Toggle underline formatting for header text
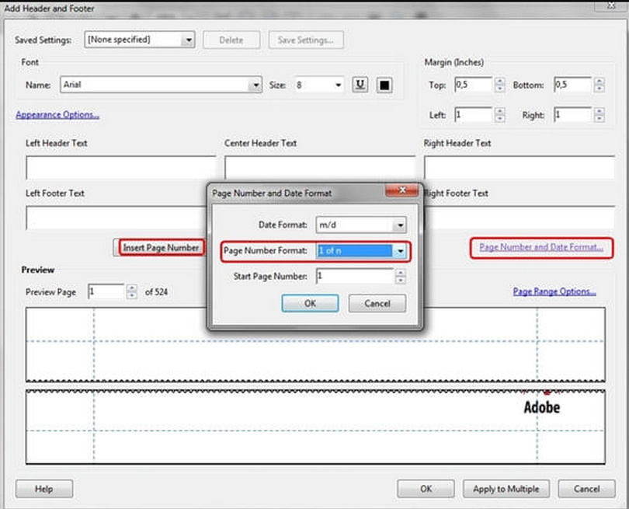Viewport: 629px width, 509px height. pyautogui.click(x=359, y=85)
